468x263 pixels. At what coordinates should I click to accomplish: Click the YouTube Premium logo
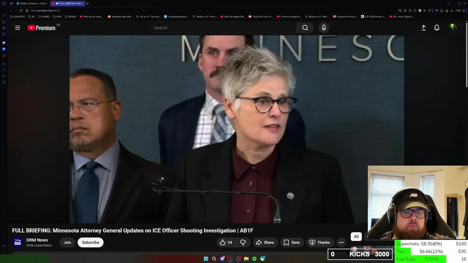click(x=41, y=28)
